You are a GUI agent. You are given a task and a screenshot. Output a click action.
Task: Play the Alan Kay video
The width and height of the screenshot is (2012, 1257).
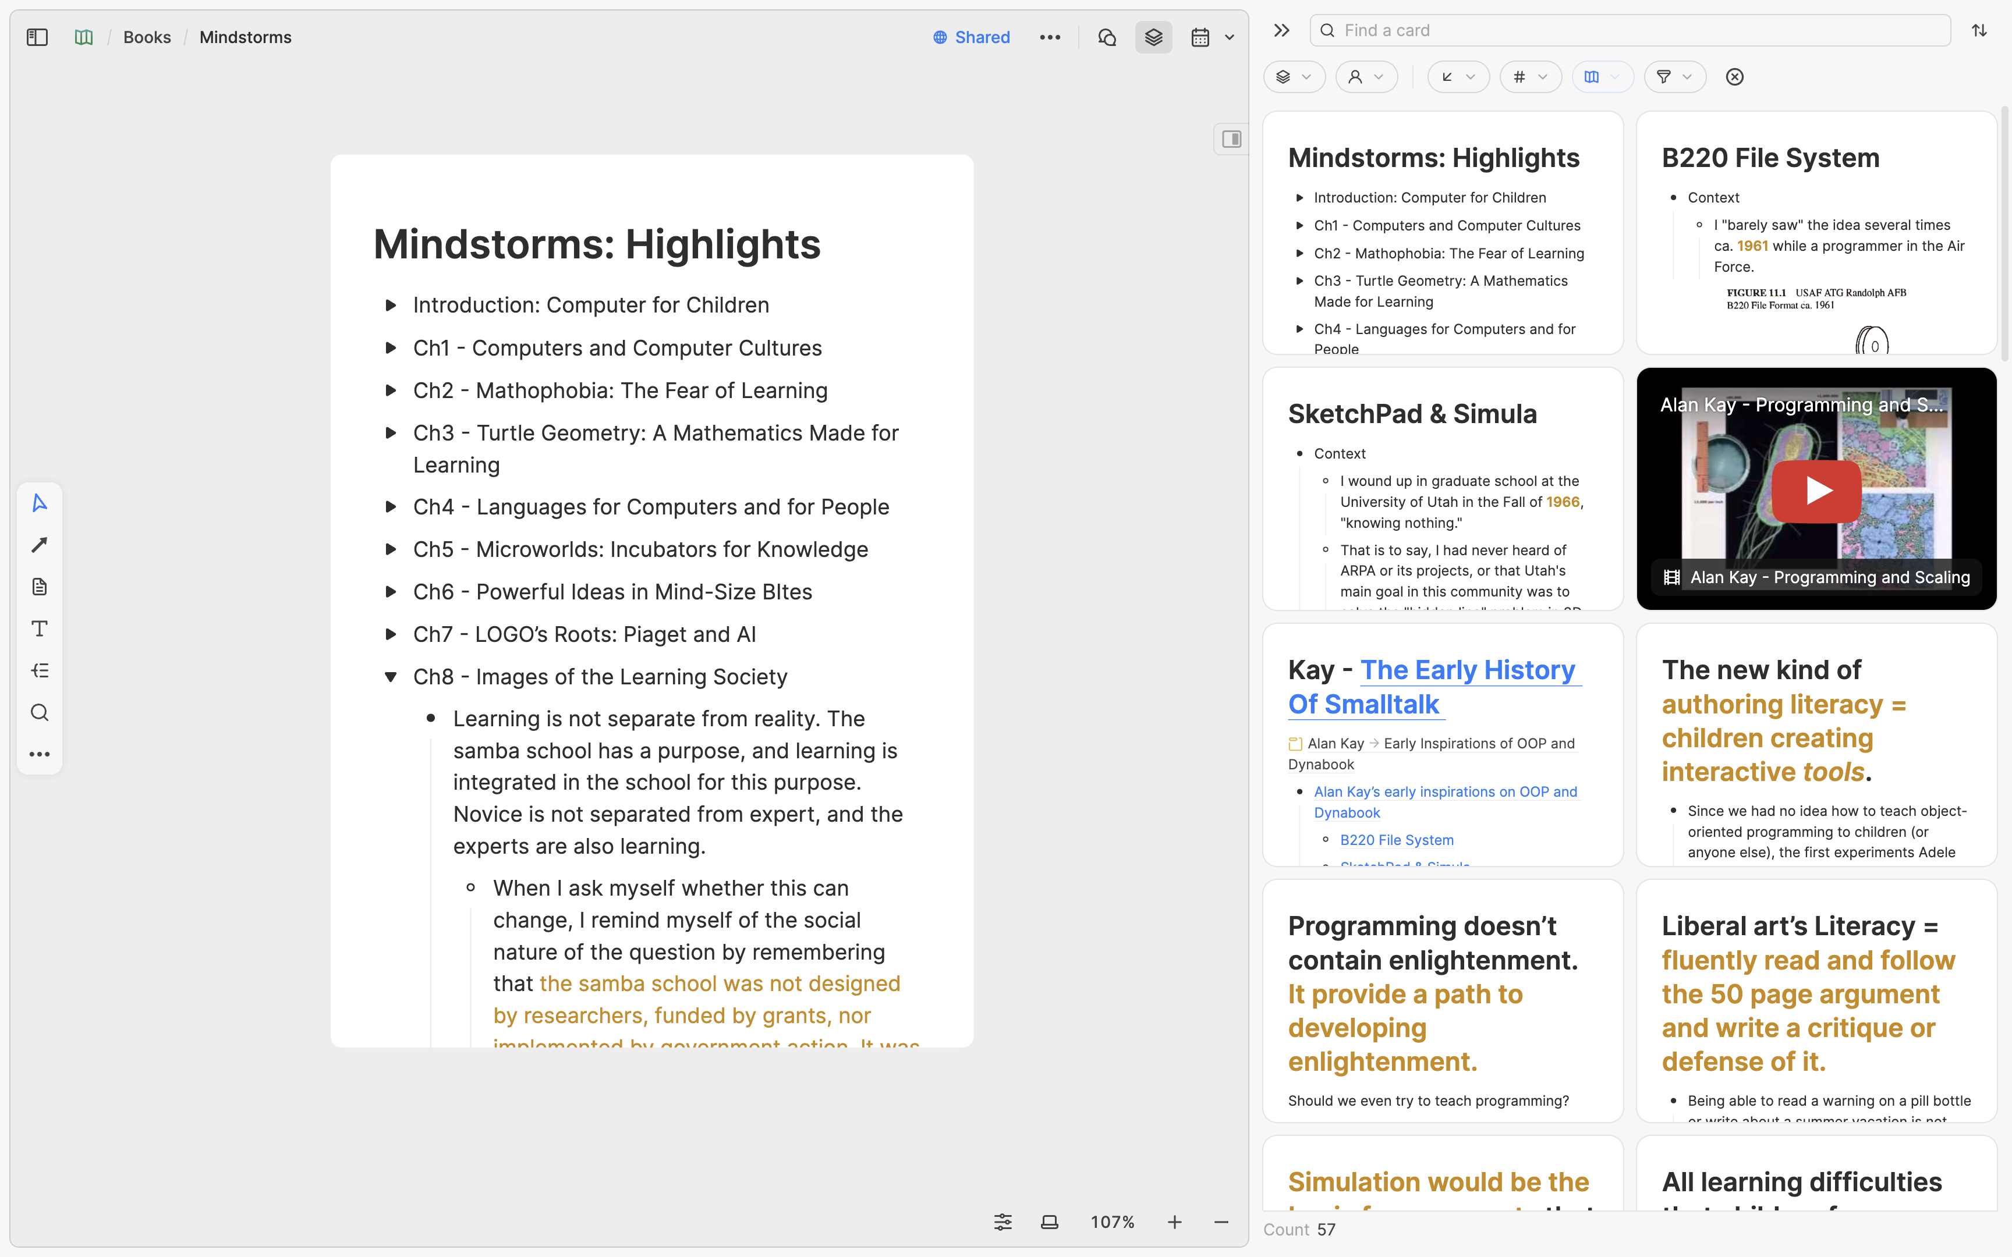point(1816,491)
